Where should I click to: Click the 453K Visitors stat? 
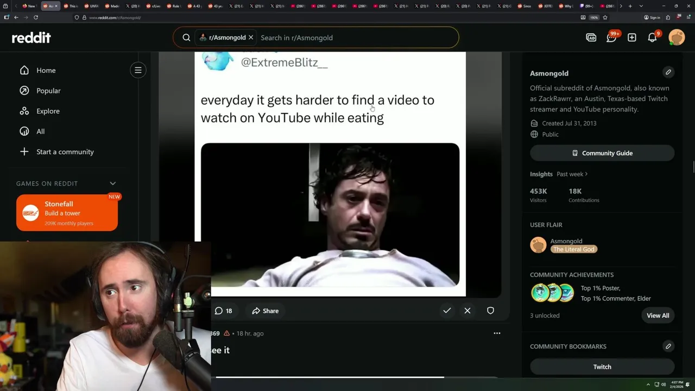click(x=539, y=195)
